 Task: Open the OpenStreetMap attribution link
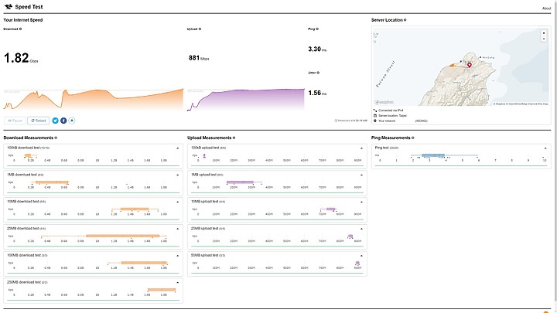tap(517, 104)
